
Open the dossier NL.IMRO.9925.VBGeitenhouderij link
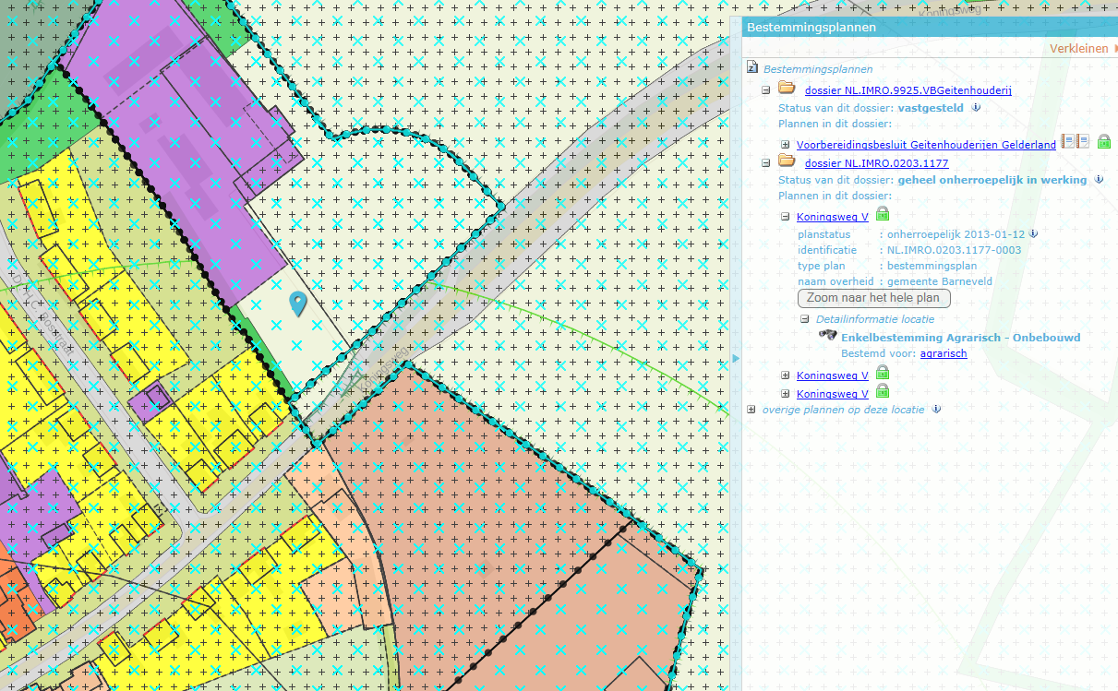click(908, 89)
